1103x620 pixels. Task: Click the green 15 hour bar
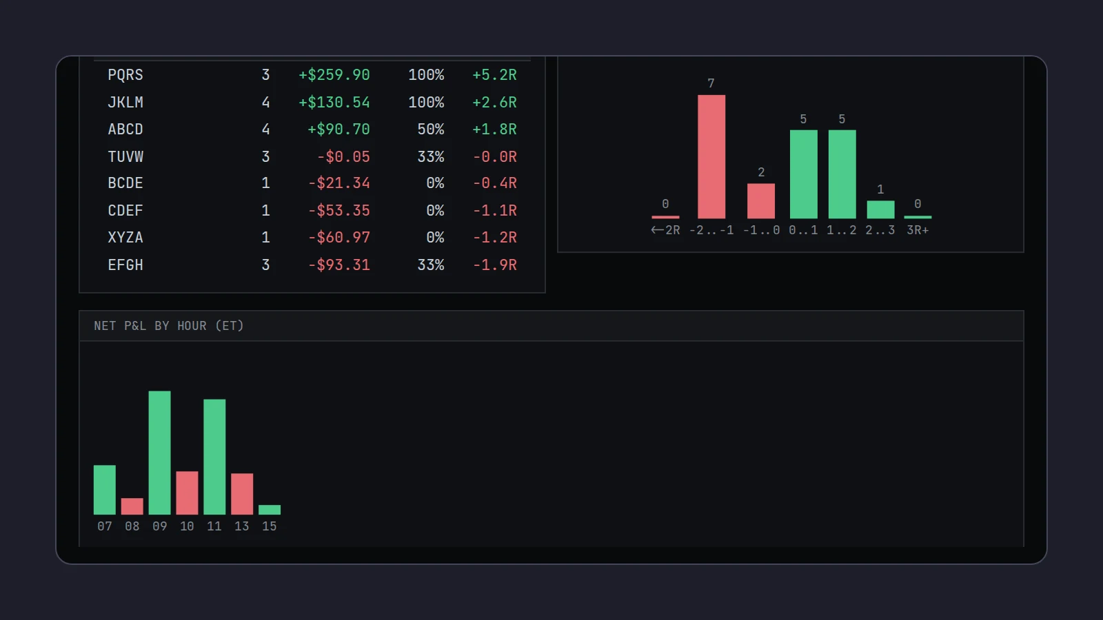pyautogui.click(x=270, y=510)
